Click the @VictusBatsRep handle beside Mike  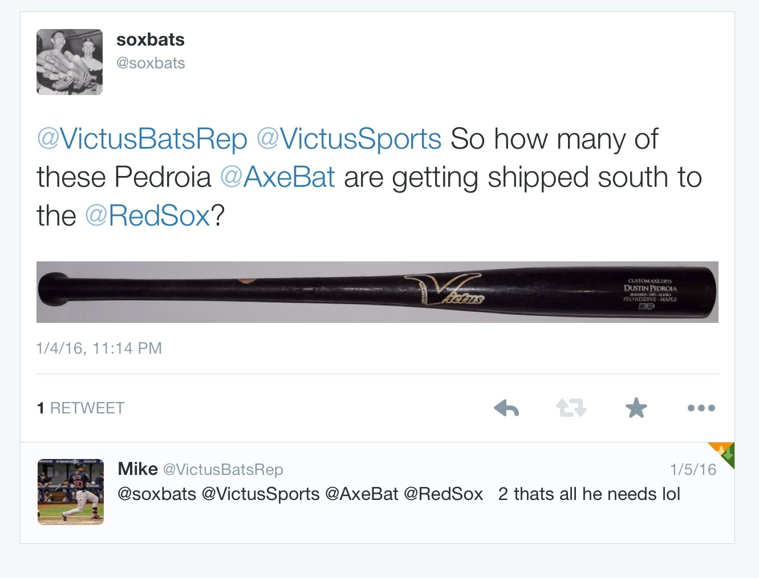[x=223, y=469]
